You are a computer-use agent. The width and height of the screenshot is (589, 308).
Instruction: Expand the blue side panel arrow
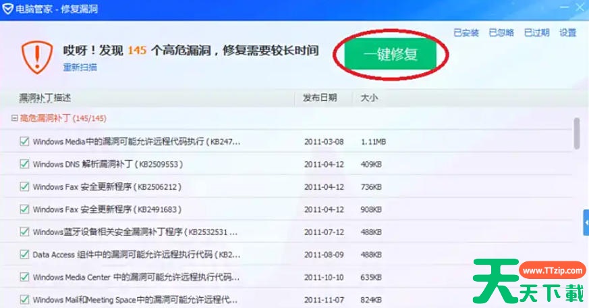coord(586,223)
